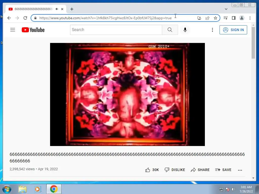Bookmark this tab with star icon

click(215, 18)
